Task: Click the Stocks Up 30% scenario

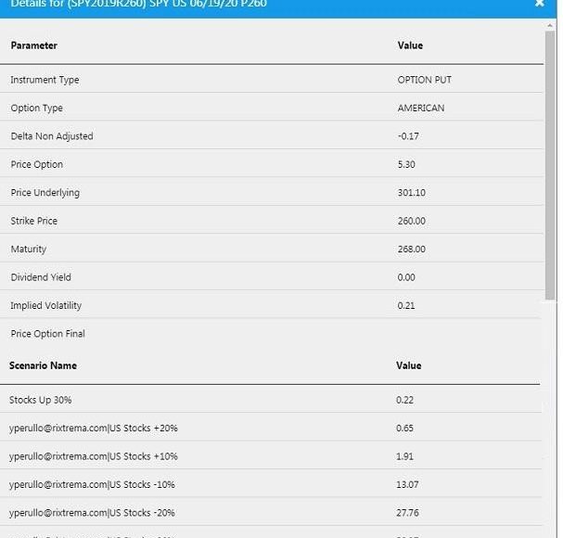Action: click(40, 400)
